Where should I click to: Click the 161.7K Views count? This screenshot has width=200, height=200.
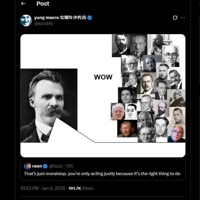81,188
